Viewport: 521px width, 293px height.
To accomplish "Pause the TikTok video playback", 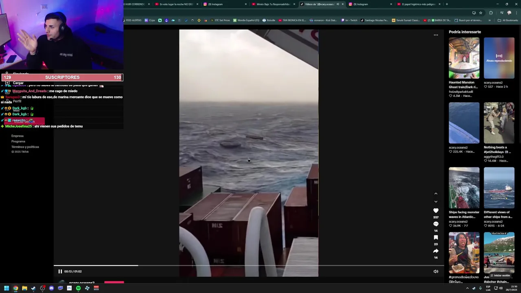I will click(x=60, y=271).
